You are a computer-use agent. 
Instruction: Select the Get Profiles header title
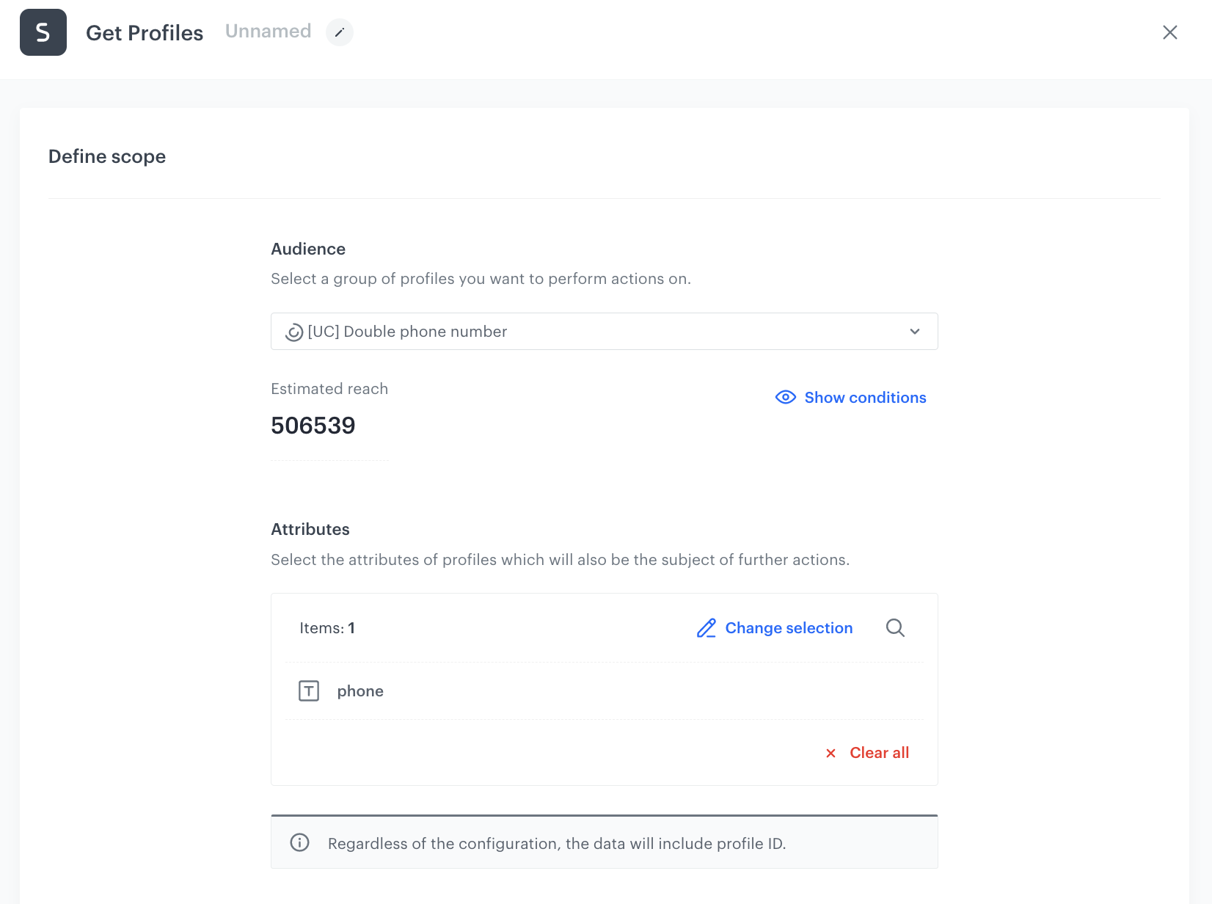coord(145,32)
